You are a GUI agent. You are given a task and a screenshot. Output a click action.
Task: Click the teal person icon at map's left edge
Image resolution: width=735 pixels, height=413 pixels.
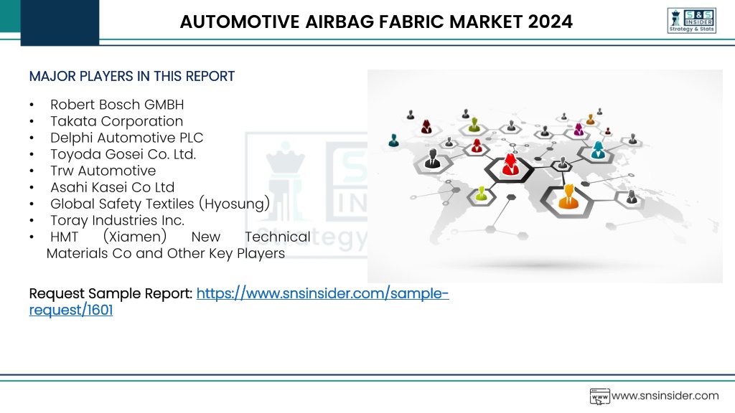click(x=394, y=140)
